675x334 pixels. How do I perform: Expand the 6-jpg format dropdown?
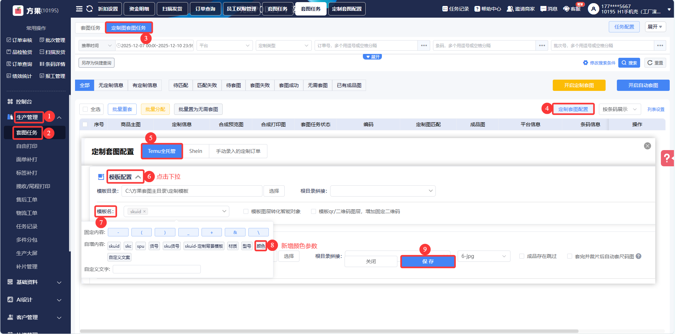483,256
